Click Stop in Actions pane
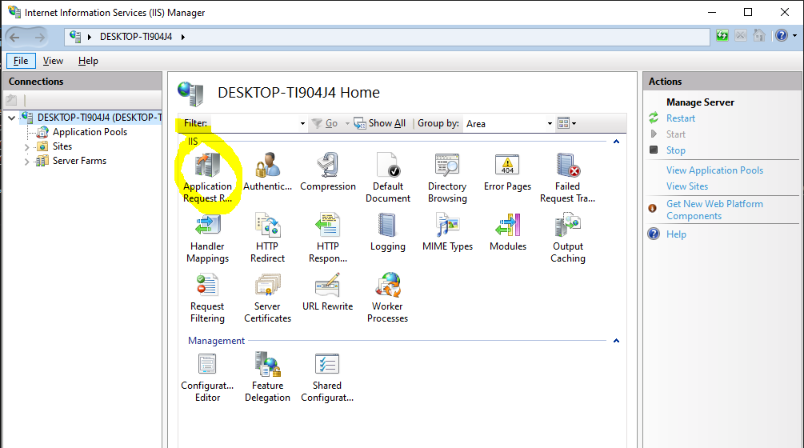Viewport: 804px width, 448px height. coord(675,150)
